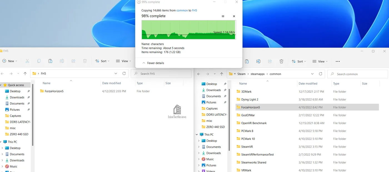Open See more ellipsis in common window
389x172 pixels.
click(x=338, y=61)
